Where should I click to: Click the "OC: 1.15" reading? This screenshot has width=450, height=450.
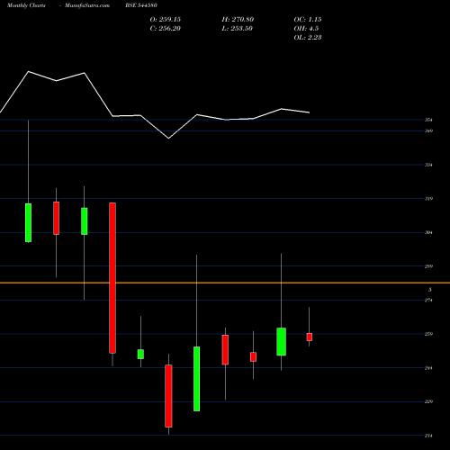pyautogui.click(x=308, y=20)
